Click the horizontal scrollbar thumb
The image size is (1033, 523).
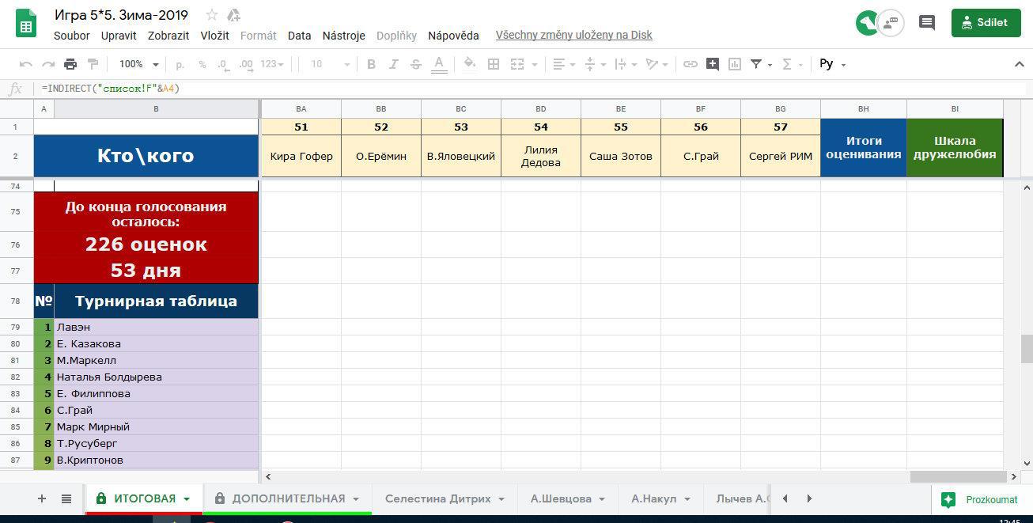958,477
